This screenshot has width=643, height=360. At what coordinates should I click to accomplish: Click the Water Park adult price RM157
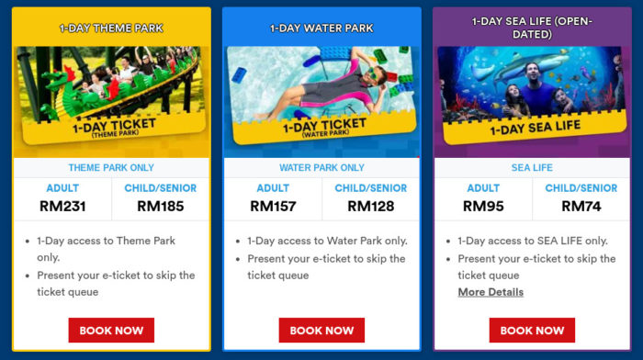click(x=273, y=207)
